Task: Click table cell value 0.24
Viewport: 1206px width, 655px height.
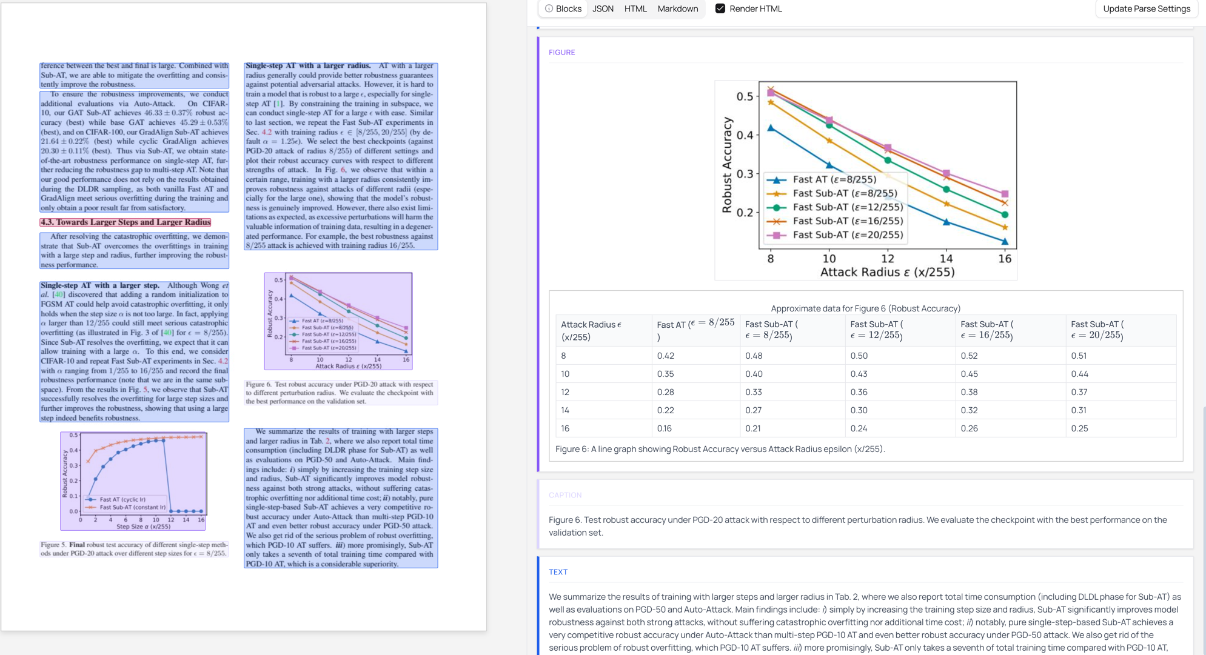Action: pos(859,428)
